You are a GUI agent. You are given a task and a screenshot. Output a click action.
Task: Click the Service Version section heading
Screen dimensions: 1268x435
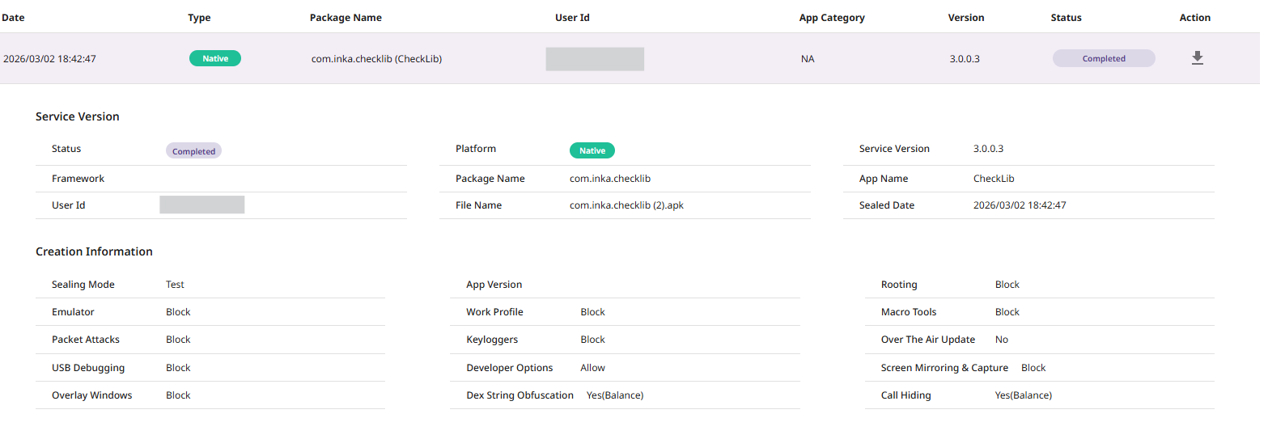[78, 116]
